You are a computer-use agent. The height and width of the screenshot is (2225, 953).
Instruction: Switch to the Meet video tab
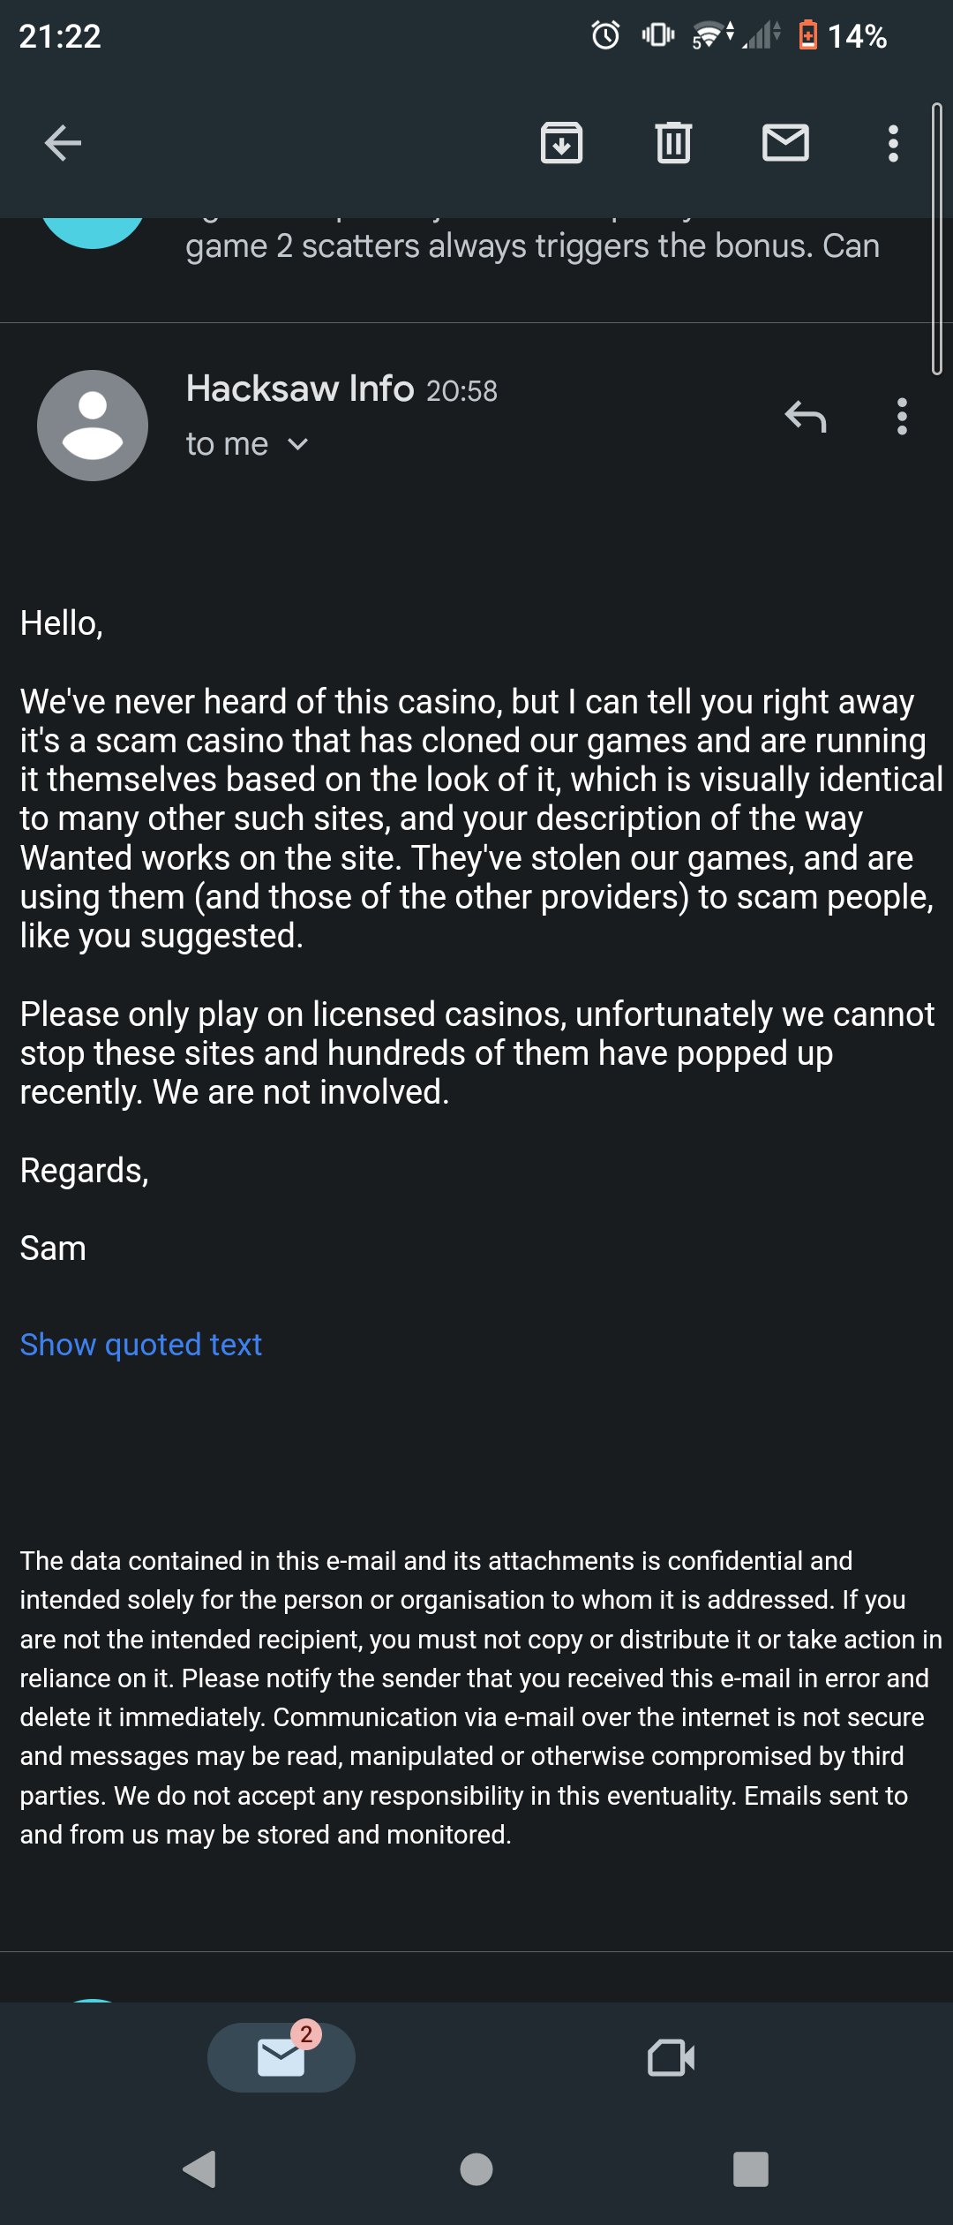671,2057
